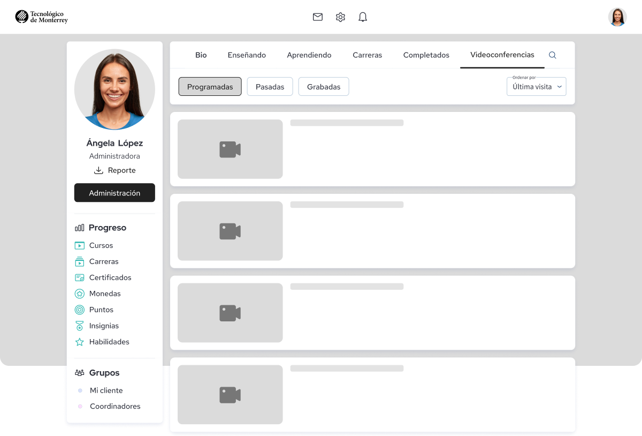Viewport: 642px width, 436px height.
Task: Click the Puntos target icon
Action: point(79,310)
